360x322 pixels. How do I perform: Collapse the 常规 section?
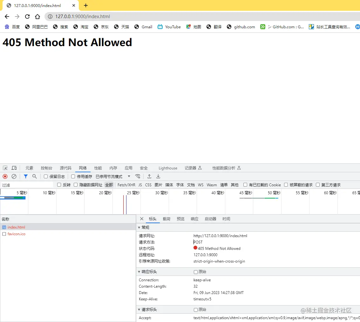tap(139, 227)
